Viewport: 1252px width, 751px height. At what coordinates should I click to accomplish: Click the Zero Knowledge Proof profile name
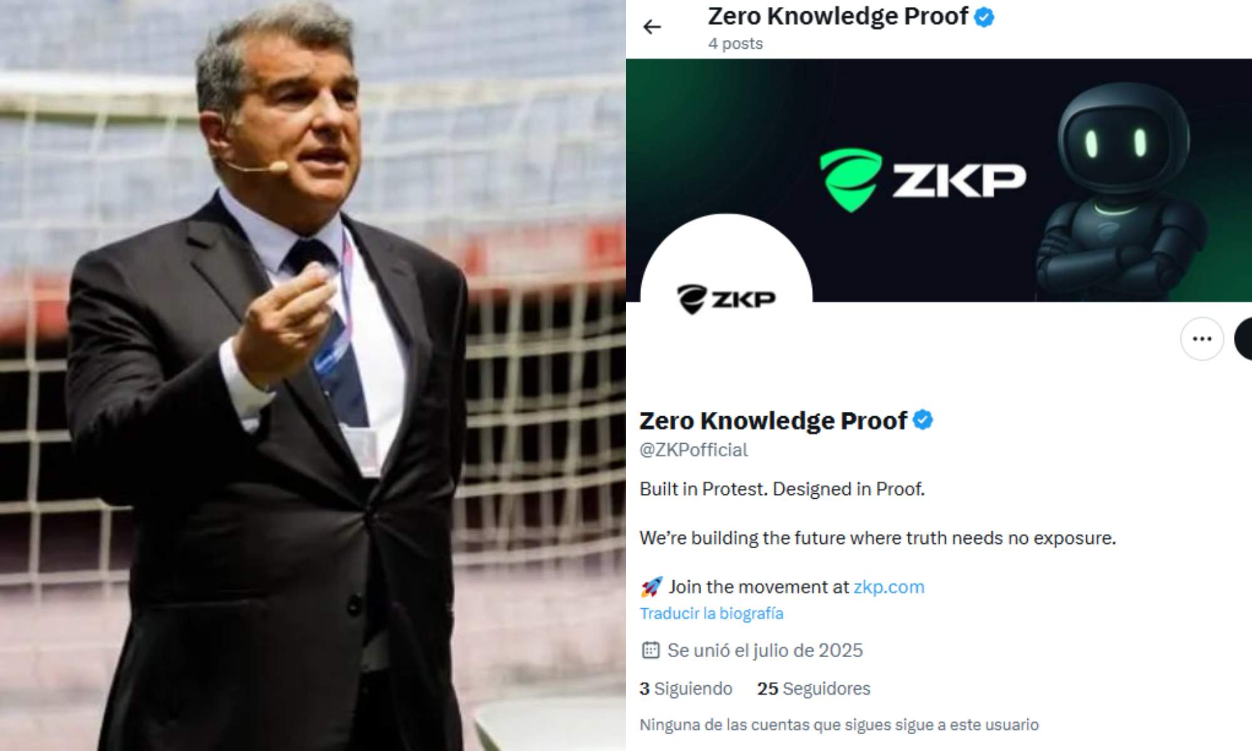(773, 421)
